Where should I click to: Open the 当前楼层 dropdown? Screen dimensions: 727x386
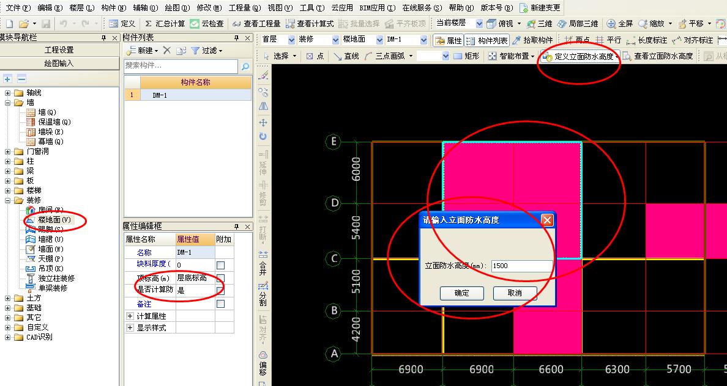point(479,24)
